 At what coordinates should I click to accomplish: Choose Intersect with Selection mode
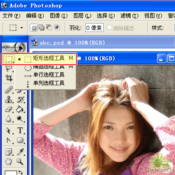pyautogui.click(x=57, y=28)
